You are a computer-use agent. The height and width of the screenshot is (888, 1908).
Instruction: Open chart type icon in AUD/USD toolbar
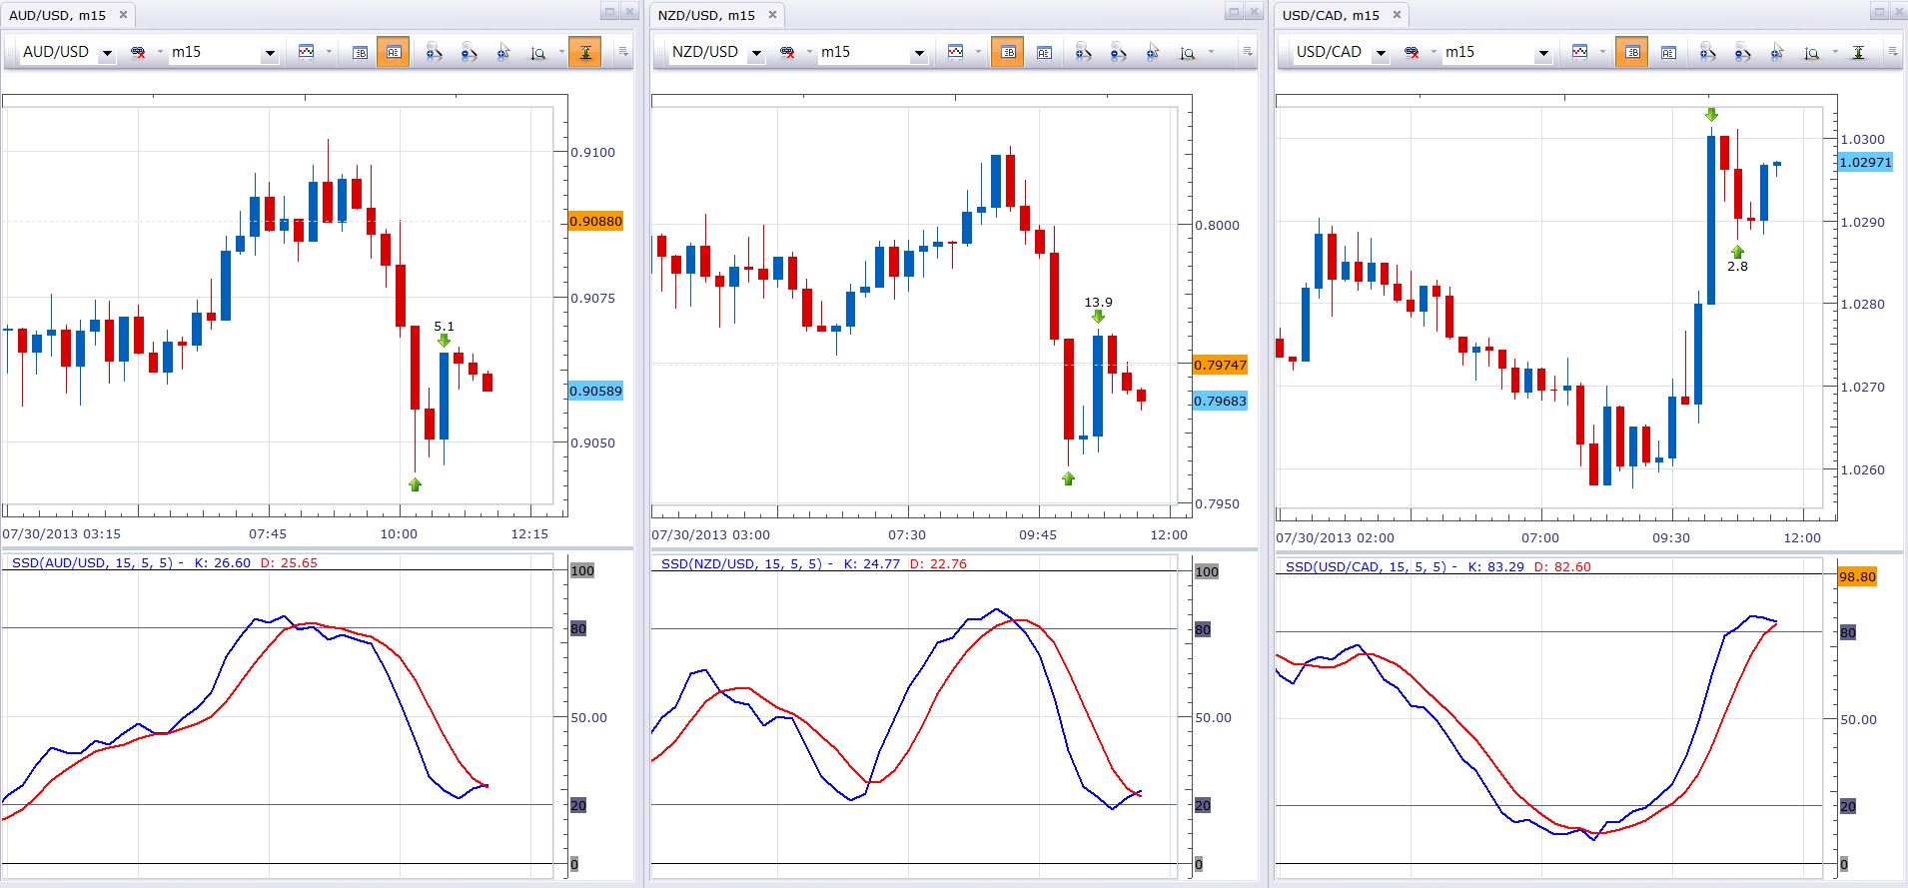306,52
